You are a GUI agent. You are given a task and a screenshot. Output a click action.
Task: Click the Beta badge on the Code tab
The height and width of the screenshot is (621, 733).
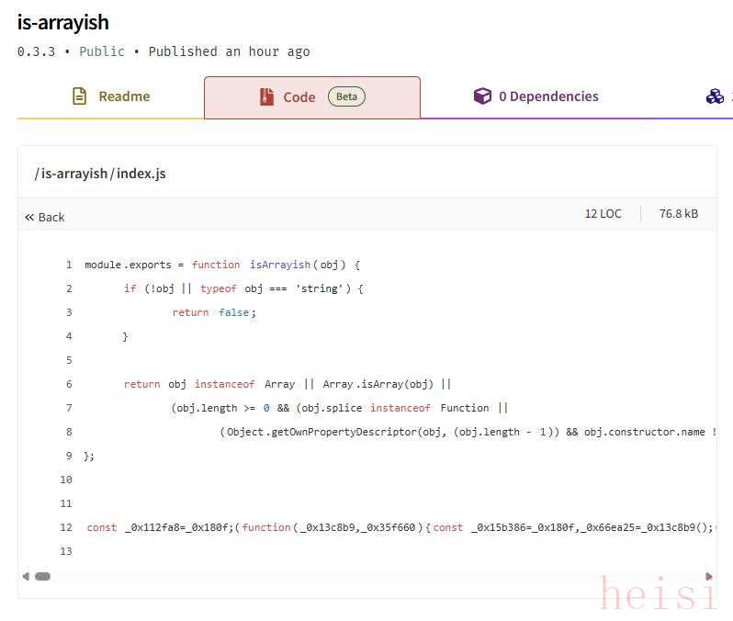tap(346, 96)
